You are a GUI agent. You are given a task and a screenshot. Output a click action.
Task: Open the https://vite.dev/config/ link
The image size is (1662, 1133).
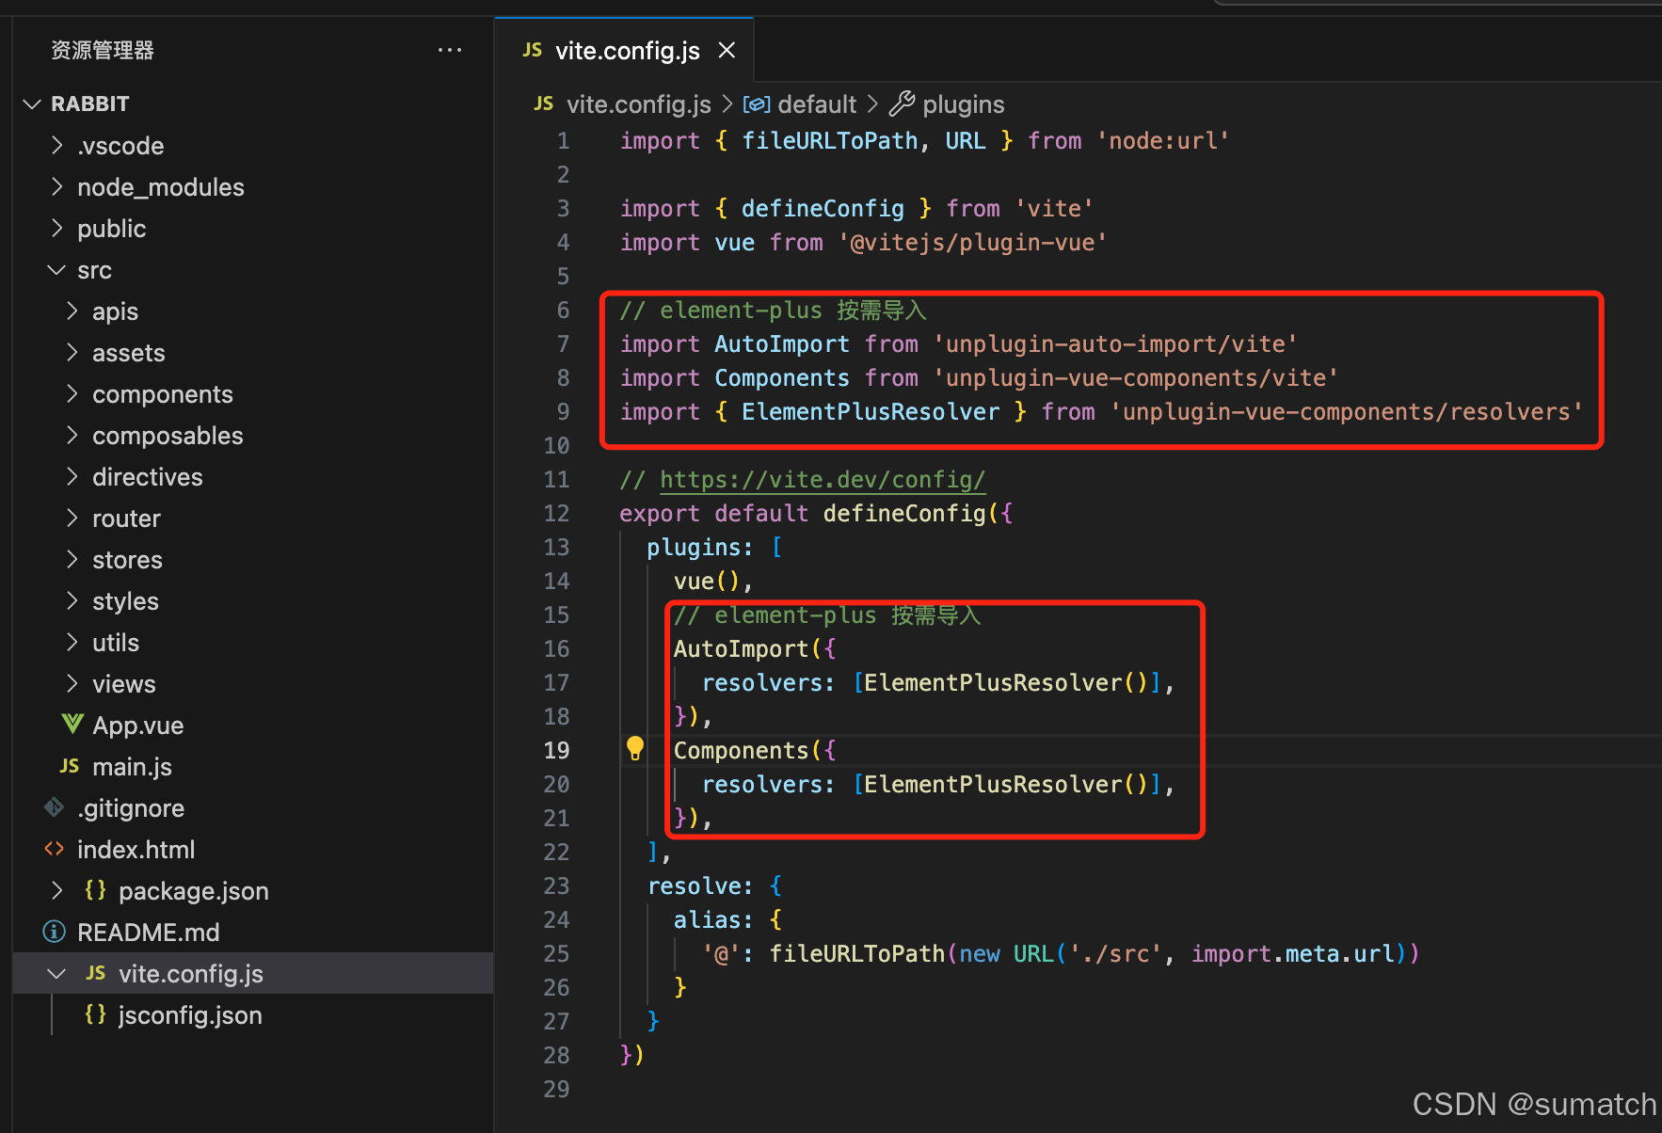pyautogui.click(x=822, y=479)
